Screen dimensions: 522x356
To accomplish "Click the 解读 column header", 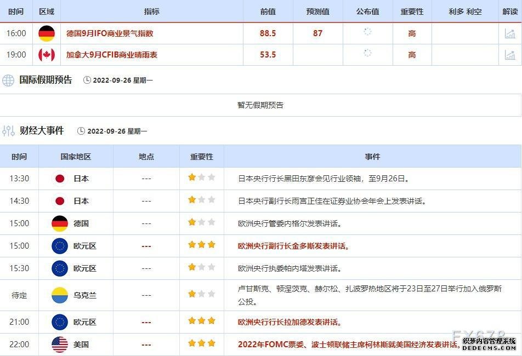I will [x=510, y=12].
